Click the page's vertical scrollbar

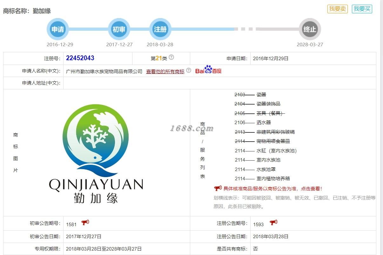[381, 127]
